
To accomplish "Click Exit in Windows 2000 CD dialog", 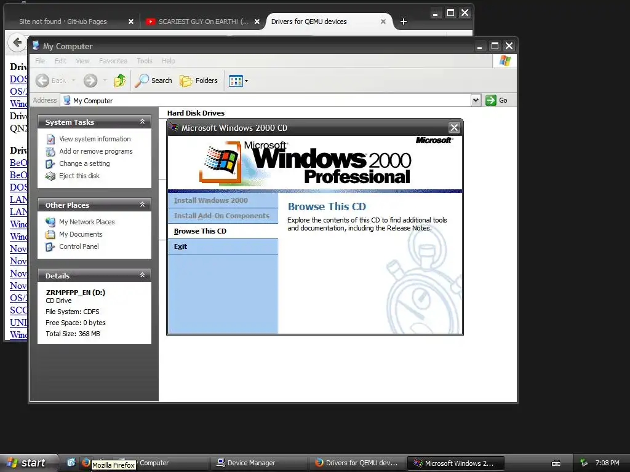I will pyautogui.click(x=223, y=246).
